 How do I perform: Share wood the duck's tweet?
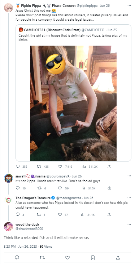click(118, 257)
